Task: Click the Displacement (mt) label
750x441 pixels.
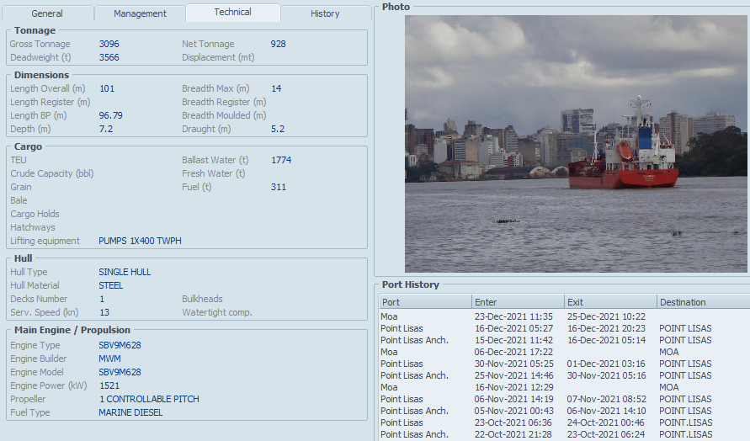Action: point(218,57)
